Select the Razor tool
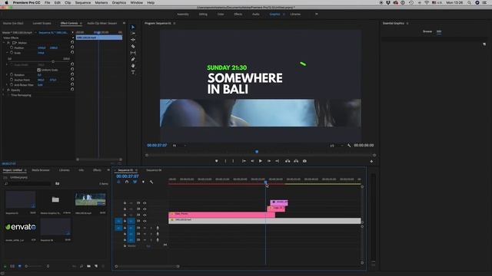The width and height of the screenshot is (492, 276). (x=133, y=46)
